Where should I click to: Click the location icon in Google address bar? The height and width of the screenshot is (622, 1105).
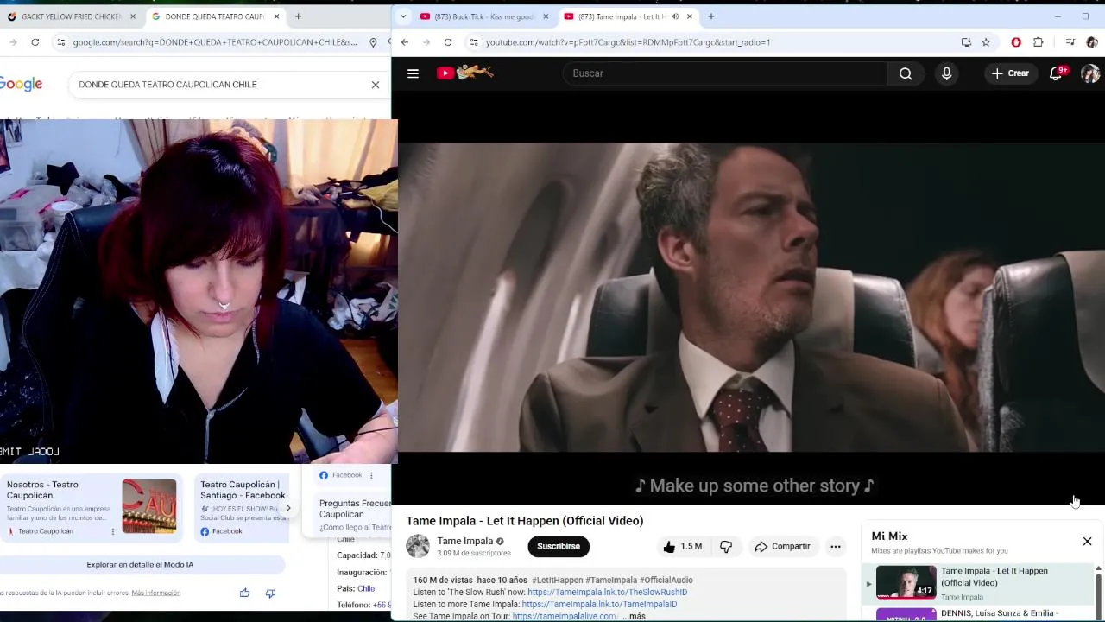[x=373, y=41]
